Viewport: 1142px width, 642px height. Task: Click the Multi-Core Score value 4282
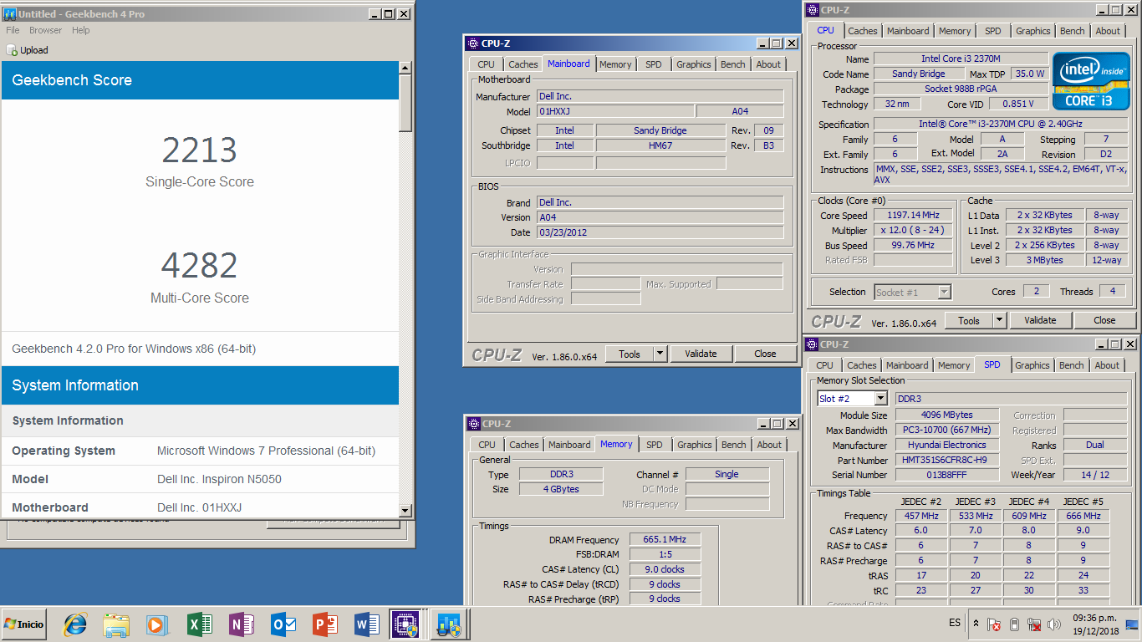[200, 265]
